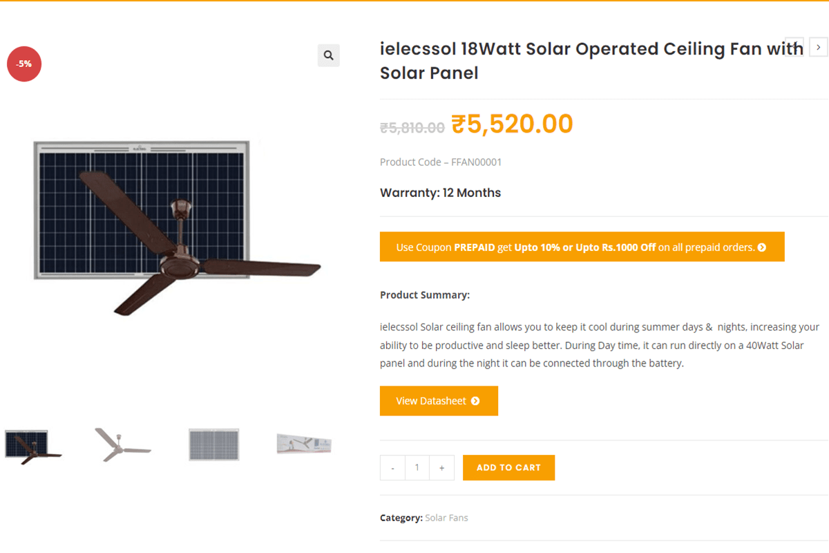The width and height of the screenshot is (829, 553).
Task: Select the packaging box thumbnail
Action: (x=303, y=443)
